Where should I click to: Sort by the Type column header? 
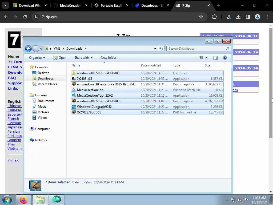point(187,65)
